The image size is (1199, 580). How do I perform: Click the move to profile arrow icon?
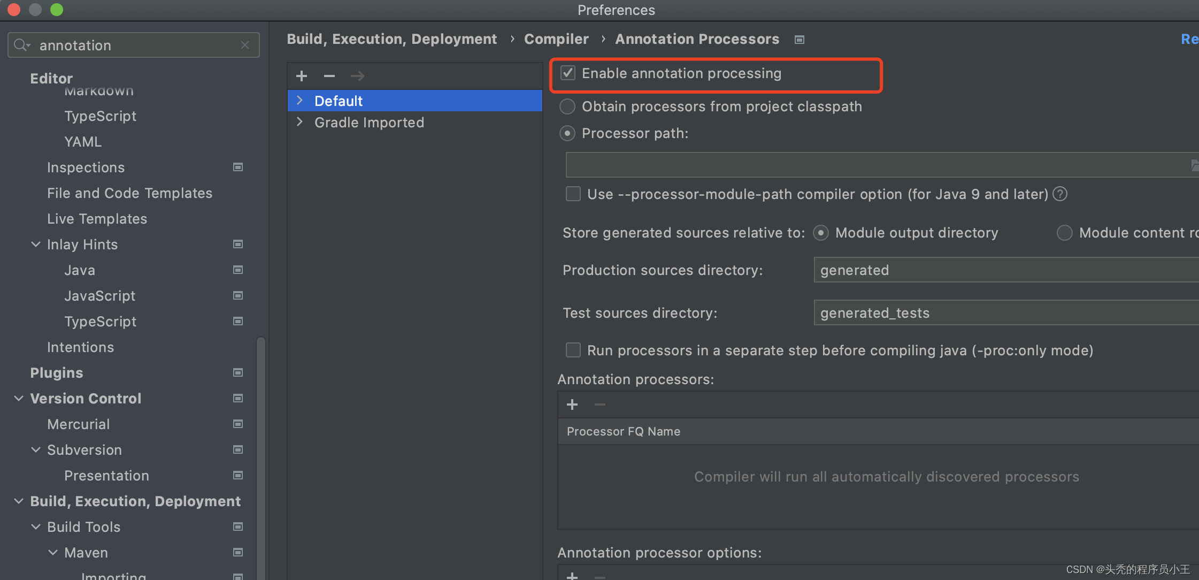point(357,76)
